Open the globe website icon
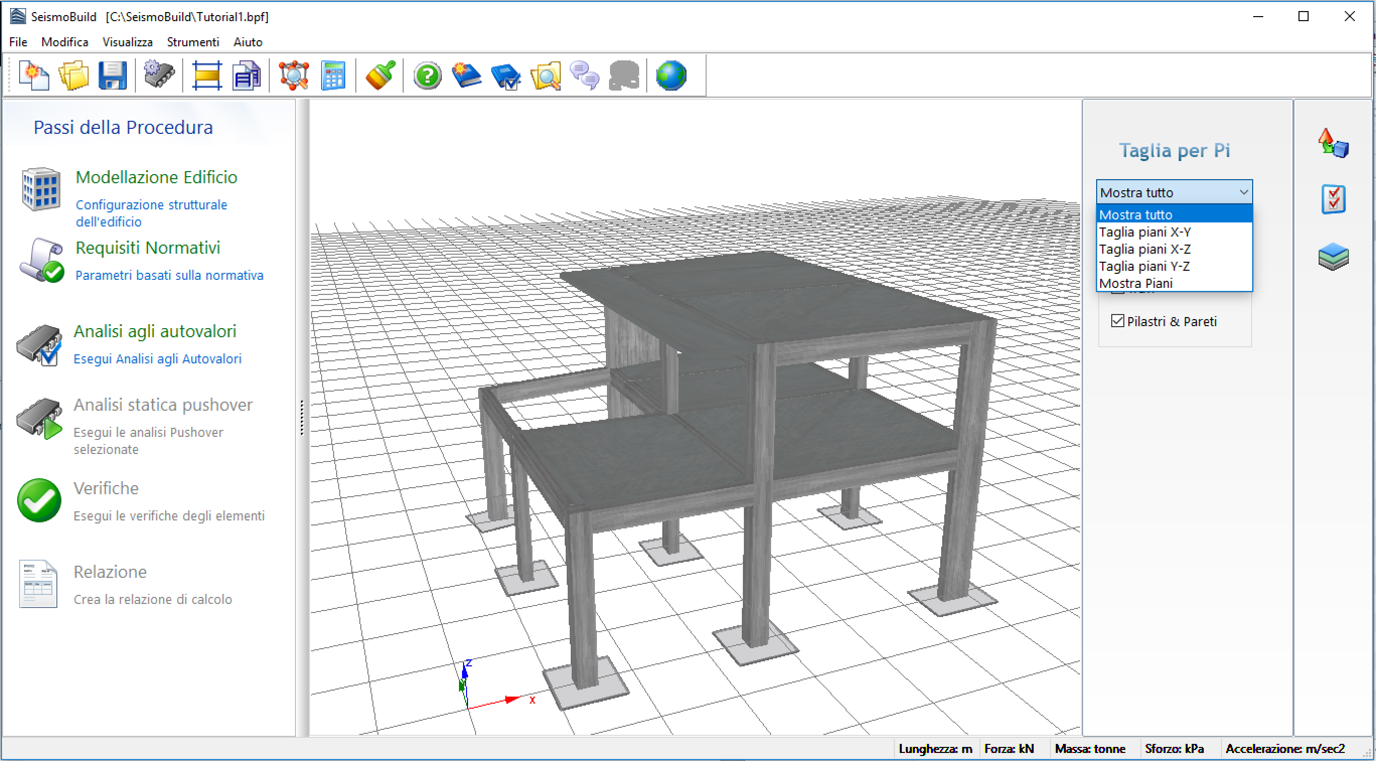Screen dimensions: 1376x761 point(671,75)
